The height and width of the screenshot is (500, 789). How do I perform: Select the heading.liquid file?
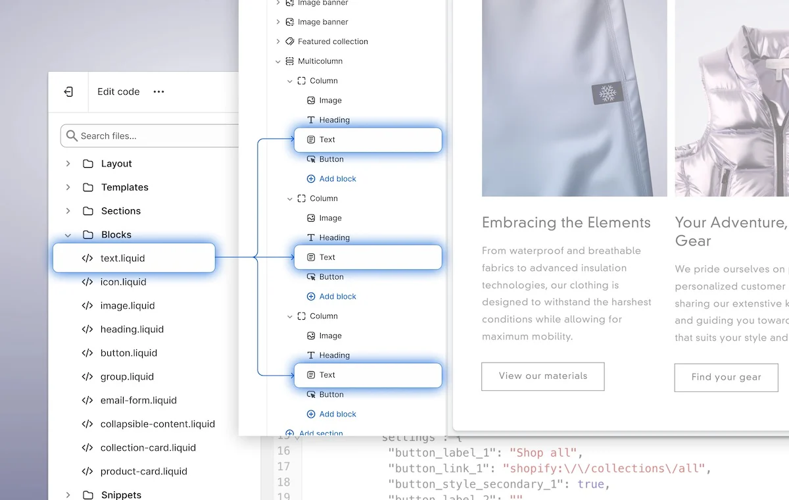click(x=131, y=330)
